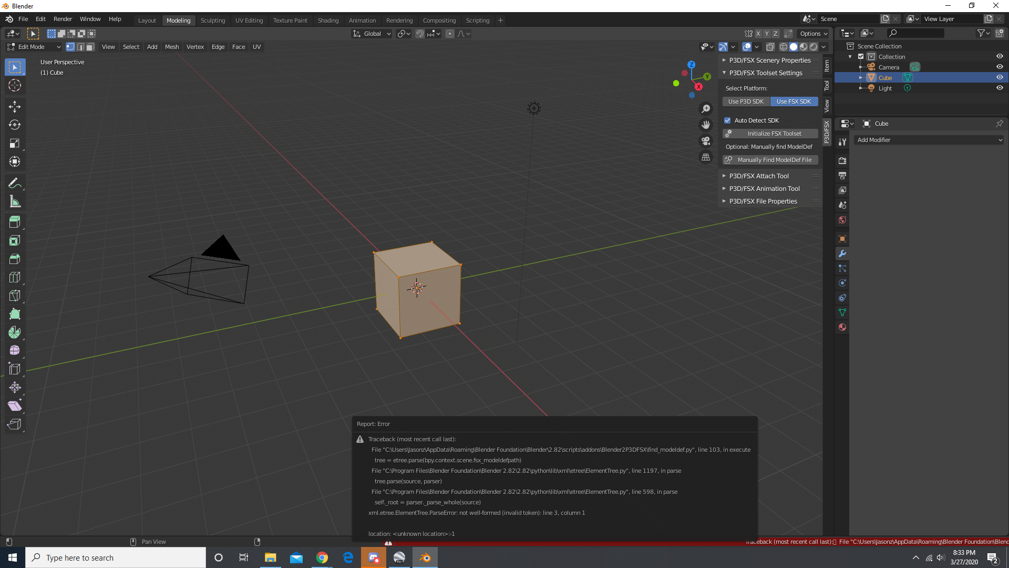Click the Use P3D SDK button

pyautogui.click(x=746, y=102)
